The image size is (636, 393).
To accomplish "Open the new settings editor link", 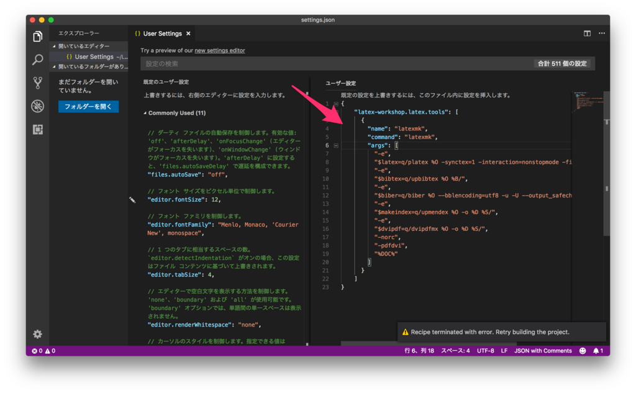I will [x=219, y=50].
